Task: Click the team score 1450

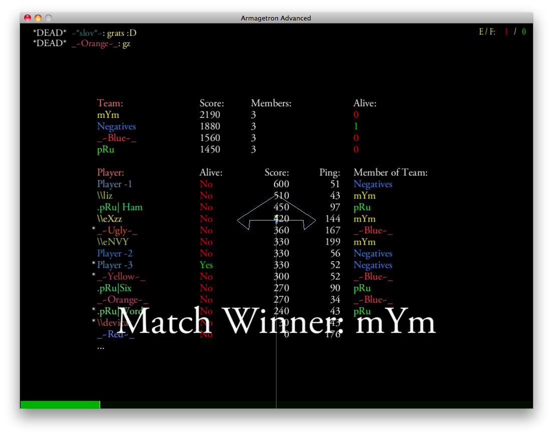Action: tap(210, 149)
